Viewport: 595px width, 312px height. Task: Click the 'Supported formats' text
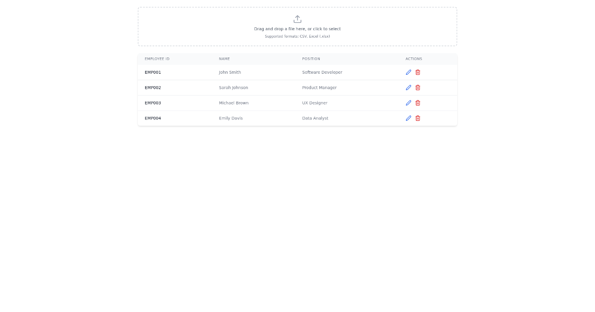point(297,36)
